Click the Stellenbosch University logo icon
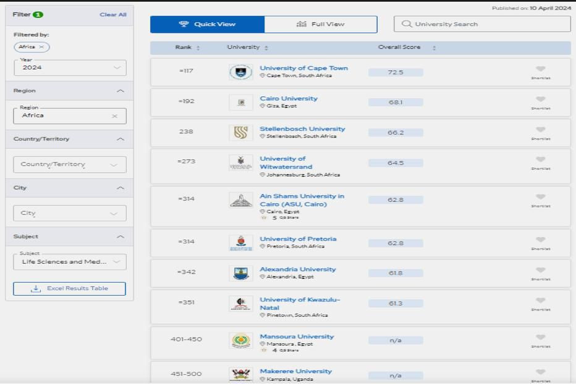Image resolution: width=576 pixels, height=384 pixels. 240,133
